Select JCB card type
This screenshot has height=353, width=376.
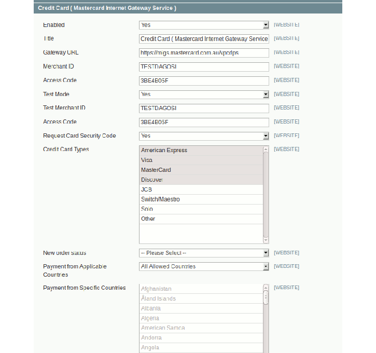point(201,189)
